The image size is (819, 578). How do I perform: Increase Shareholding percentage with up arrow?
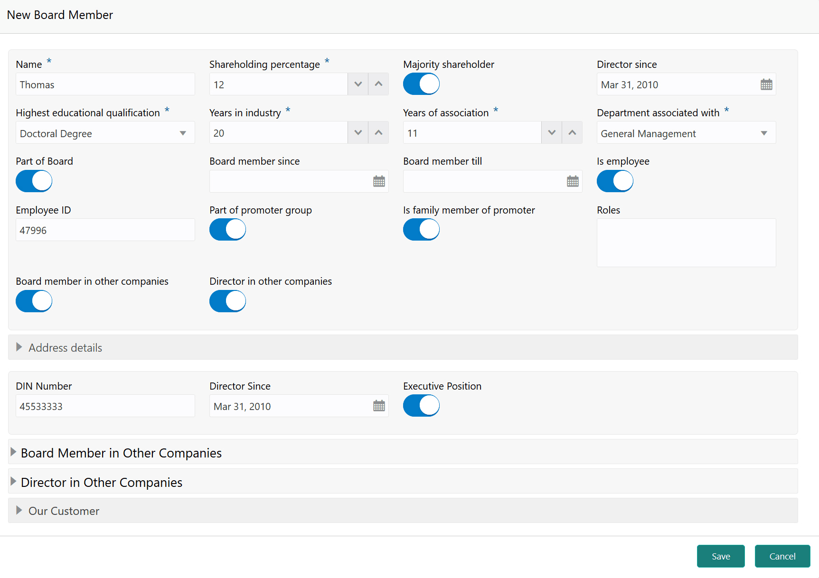point(378,84)
